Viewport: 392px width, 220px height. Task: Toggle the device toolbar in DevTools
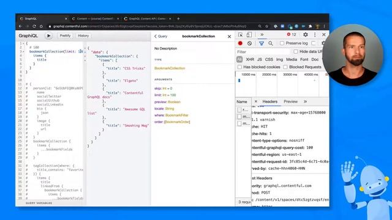(249, 35)
